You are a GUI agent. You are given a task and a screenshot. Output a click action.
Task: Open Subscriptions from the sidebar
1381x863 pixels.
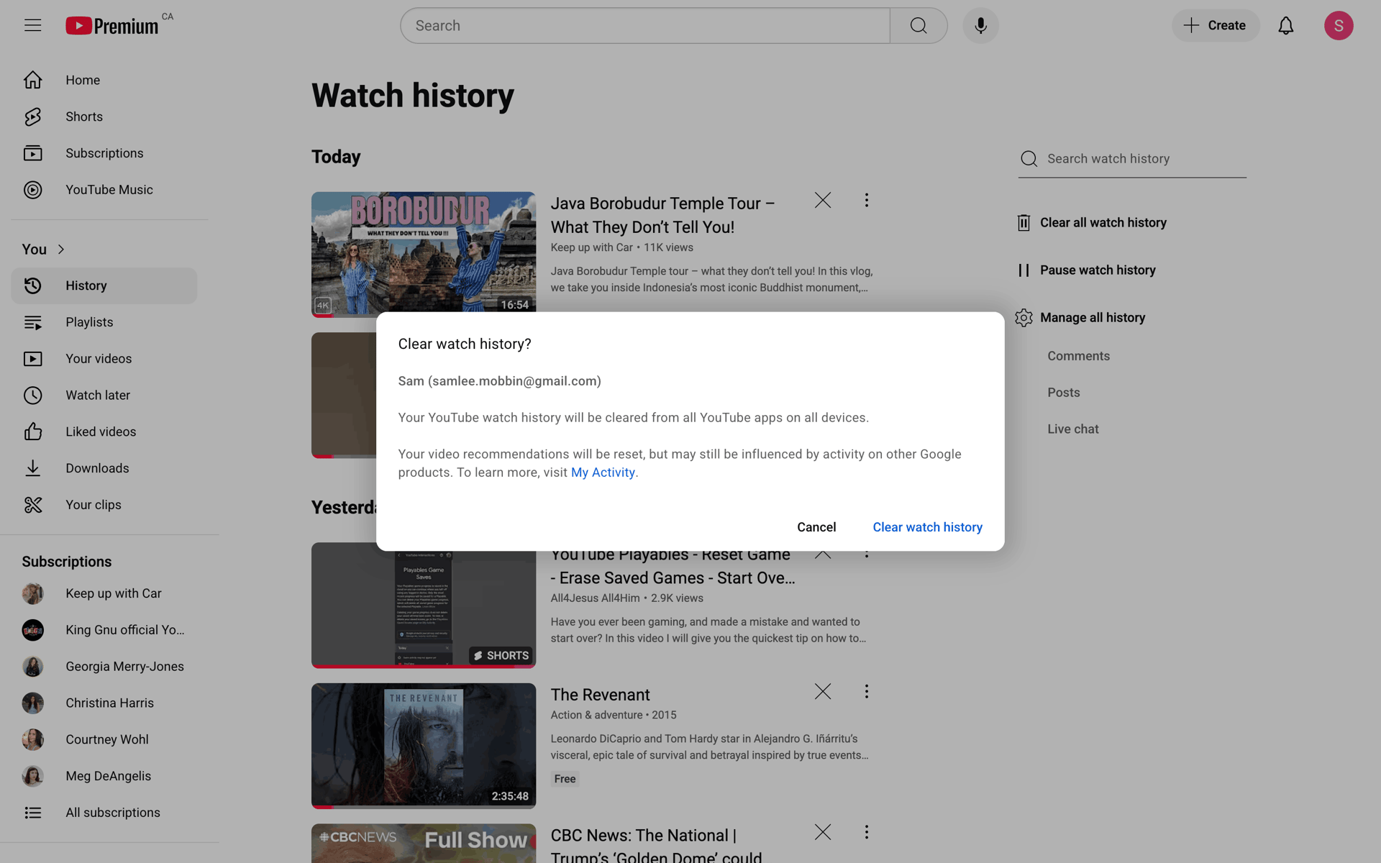pyautogui.click(x=104, y=153)
